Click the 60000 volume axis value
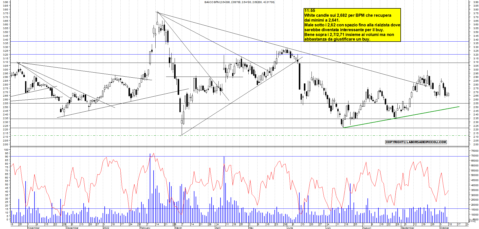The height and width of the screenshot is (229, 479). [x=474, y=166]
